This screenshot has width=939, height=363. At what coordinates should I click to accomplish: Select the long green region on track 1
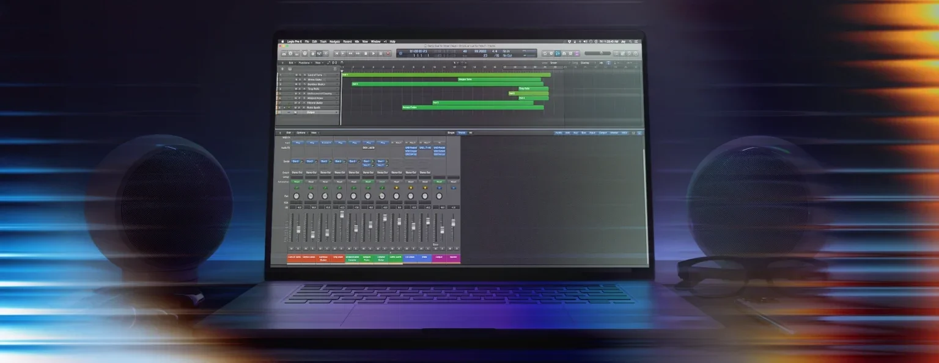[x=446, y=75]
